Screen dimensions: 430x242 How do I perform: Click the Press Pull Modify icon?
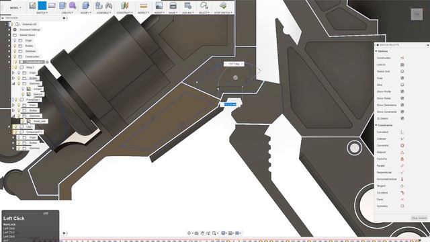click(x=86, y=5)
